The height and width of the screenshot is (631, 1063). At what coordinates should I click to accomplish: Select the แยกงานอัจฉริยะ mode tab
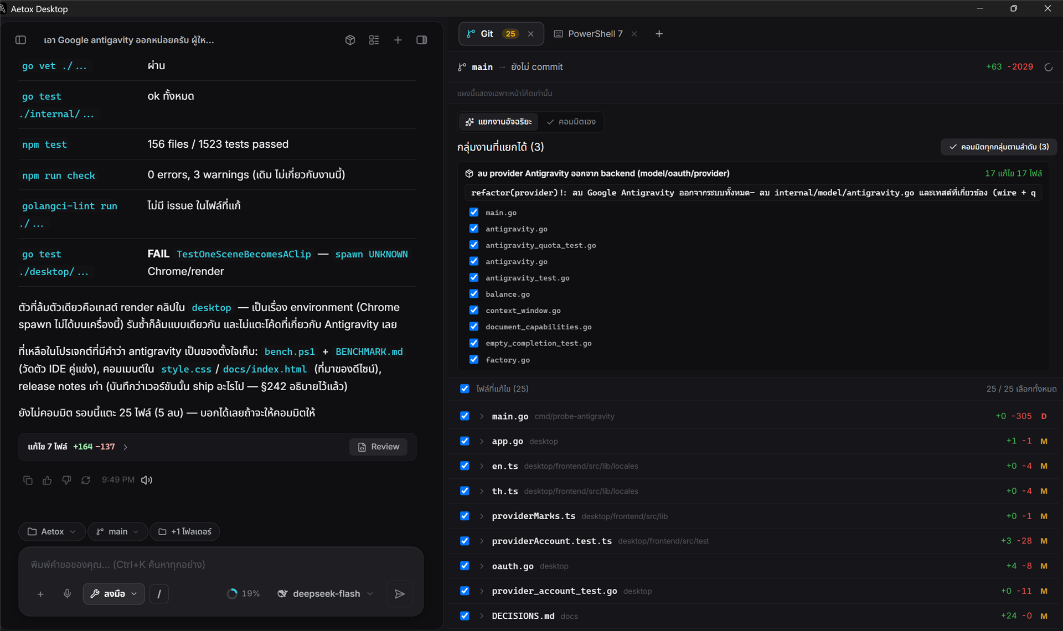pyautogui.click(x=498, y=122)
